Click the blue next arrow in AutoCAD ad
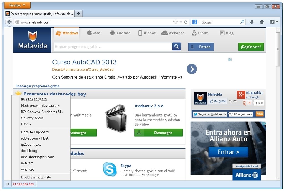Image resolution: width=284 pixels, height=191 pixels. (x=192, y=69)
